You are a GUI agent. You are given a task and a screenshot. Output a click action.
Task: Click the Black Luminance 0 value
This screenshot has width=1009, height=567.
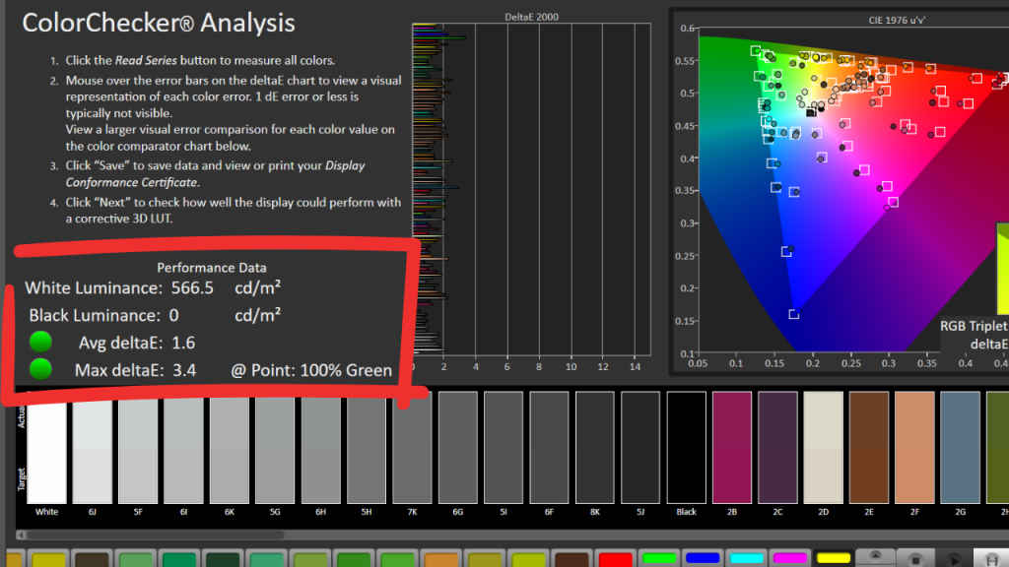173,316
